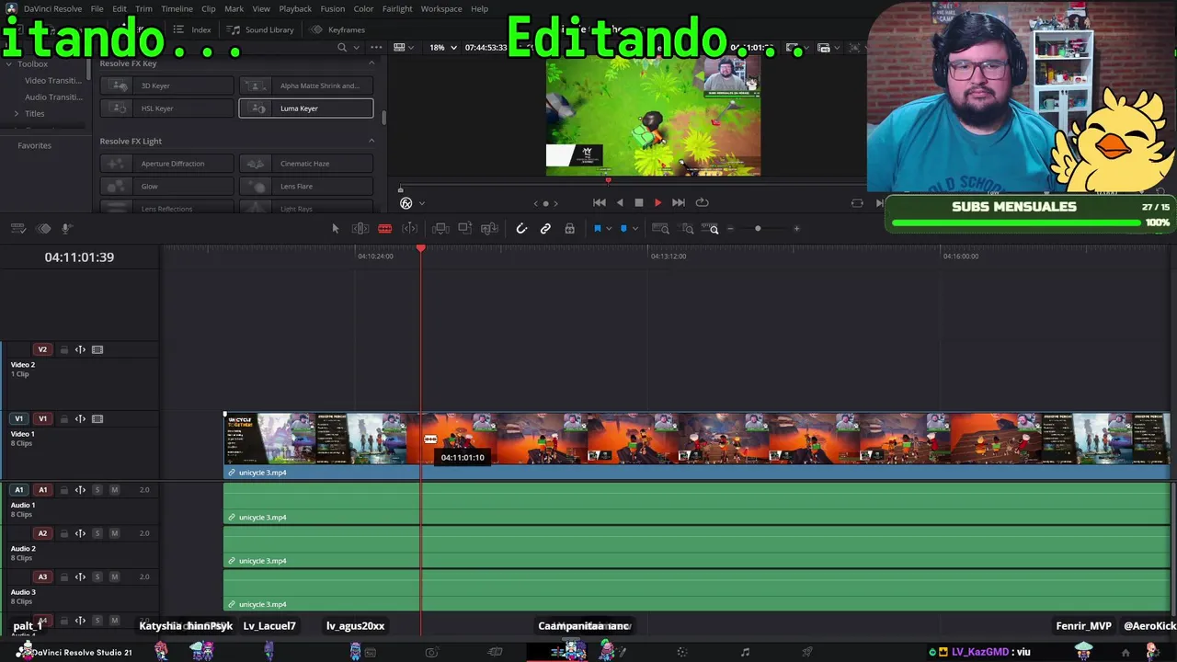Open the Edit menu
Viewport: 1177px width, 662px height.
(120, 9)
